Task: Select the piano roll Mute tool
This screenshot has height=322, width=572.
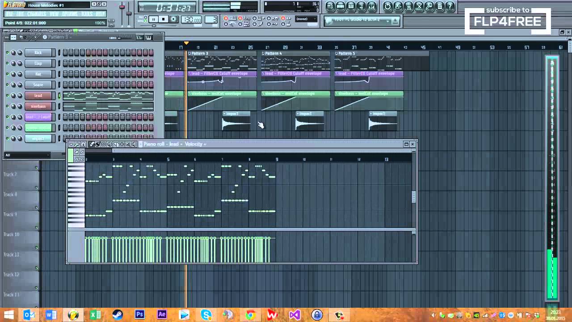Action: [109, 144]
